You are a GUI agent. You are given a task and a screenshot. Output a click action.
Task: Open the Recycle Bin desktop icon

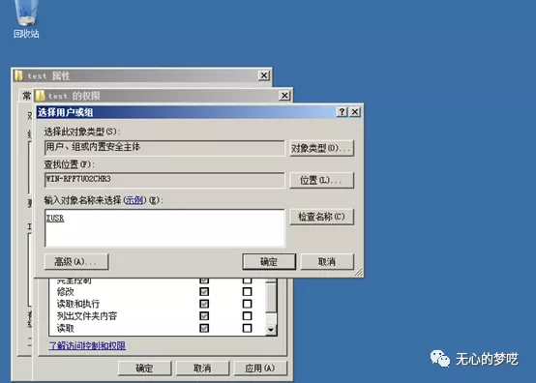(x=26, y=18)
